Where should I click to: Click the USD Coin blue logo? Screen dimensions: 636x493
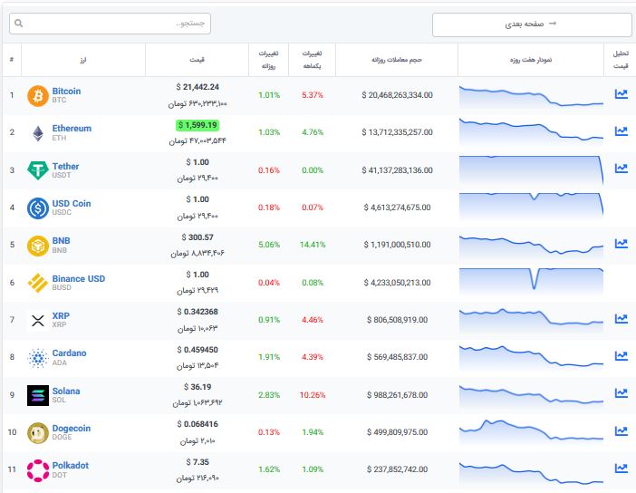click(x=38, y=208)
